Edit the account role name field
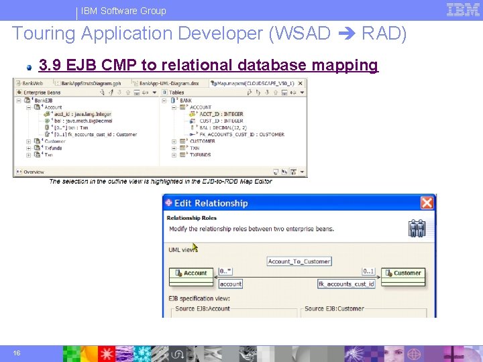 (231, 284)
